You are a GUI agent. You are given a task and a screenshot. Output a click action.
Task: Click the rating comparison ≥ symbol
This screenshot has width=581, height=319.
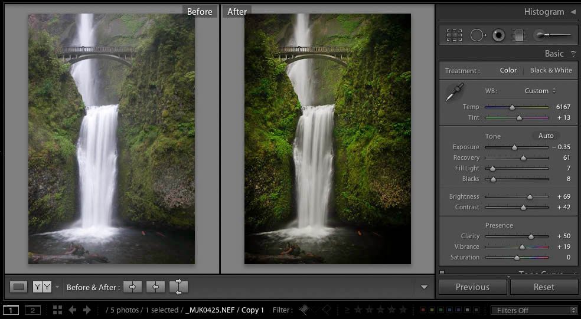(x=347, y=310)
